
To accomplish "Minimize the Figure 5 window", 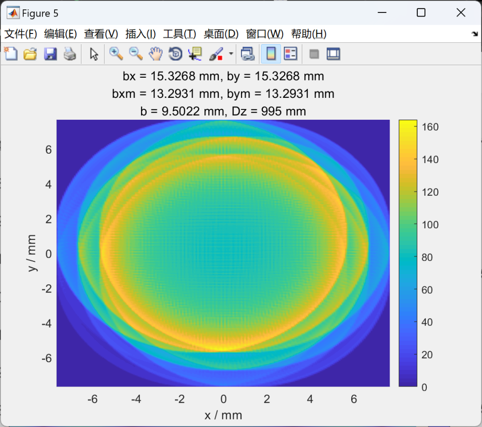I will coord(382,13).
